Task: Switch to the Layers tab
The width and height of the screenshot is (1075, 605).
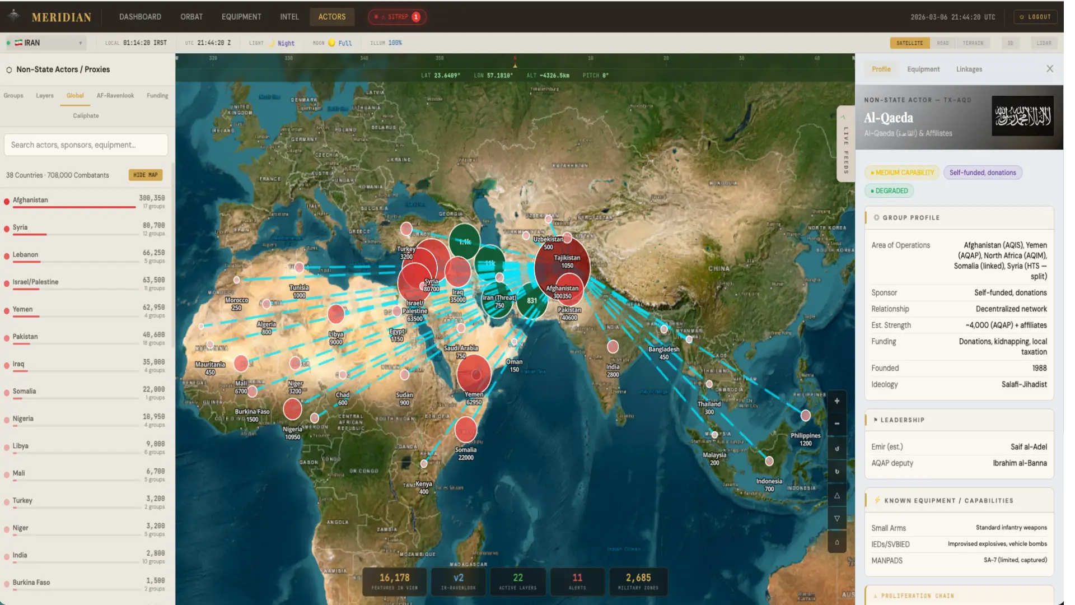Action: coord(45,96)
